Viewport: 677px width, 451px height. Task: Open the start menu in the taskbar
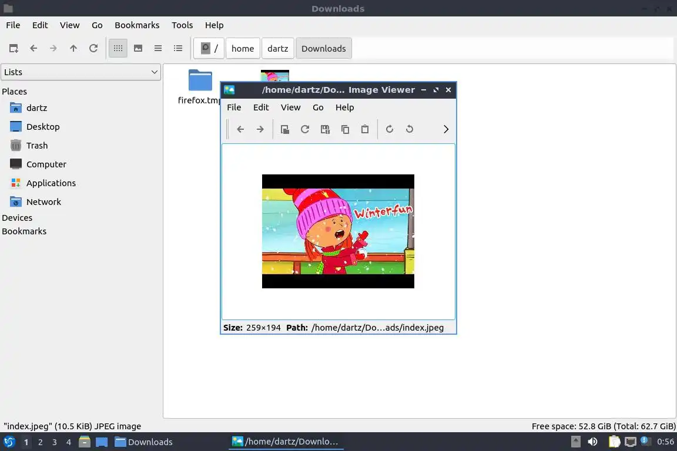click(x=9, y=442)
